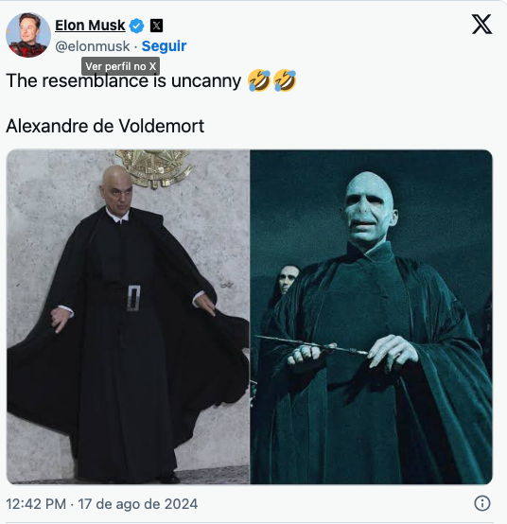Click the 'Ver perfil no X' tooltip
Image resolution: width=507 pixels, height=524 pixels.
point(121,66)
